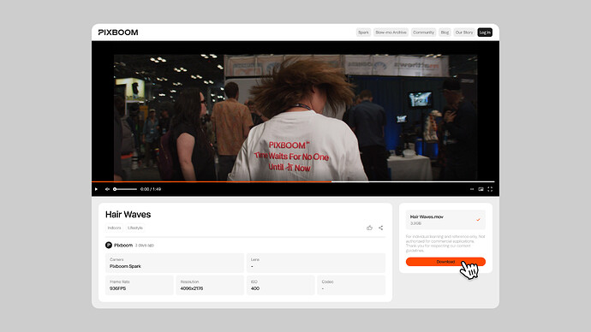The height and width of the screenshot is (332, 591).
Task: Adjust the volume slider in player
Action: click(x=125, y=189)
